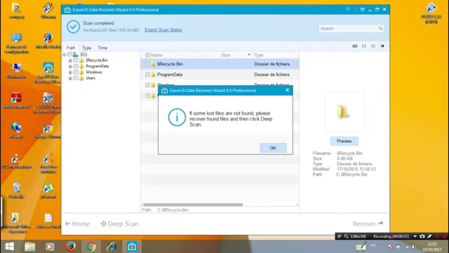The height and width of the screenshot is (253, 449).
Task: Click the camera icon on recording toolbar
Action: pos(422,236)
